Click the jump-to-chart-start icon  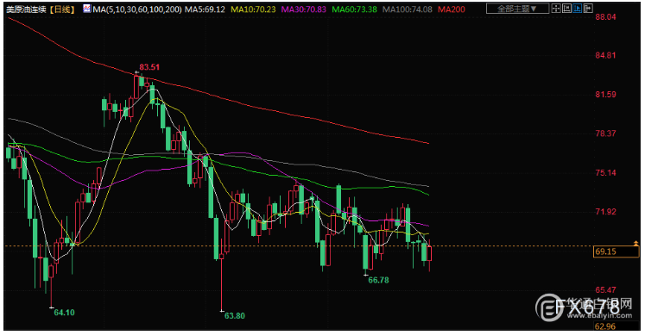point(566,9)
